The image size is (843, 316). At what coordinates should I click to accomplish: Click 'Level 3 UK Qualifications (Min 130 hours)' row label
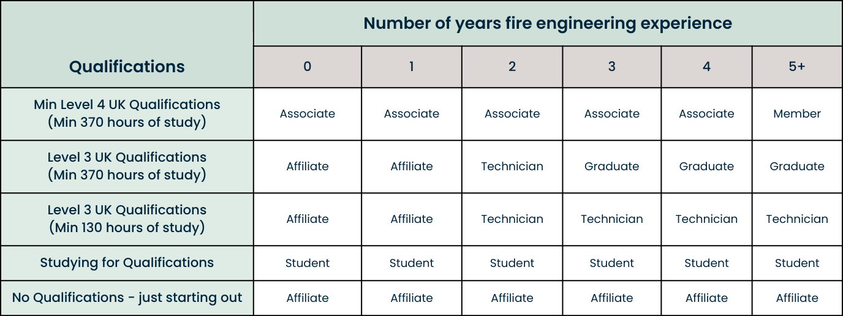tap(127, 219)
